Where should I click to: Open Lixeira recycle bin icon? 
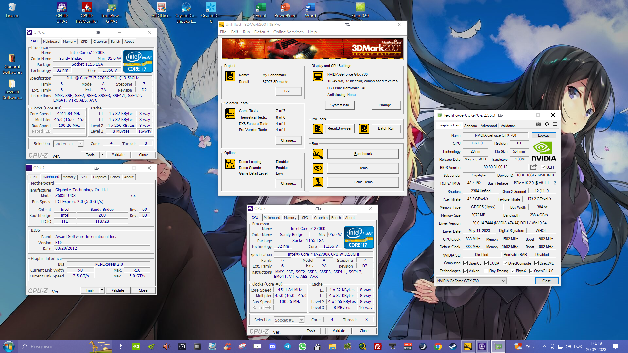tap(12, 10)
